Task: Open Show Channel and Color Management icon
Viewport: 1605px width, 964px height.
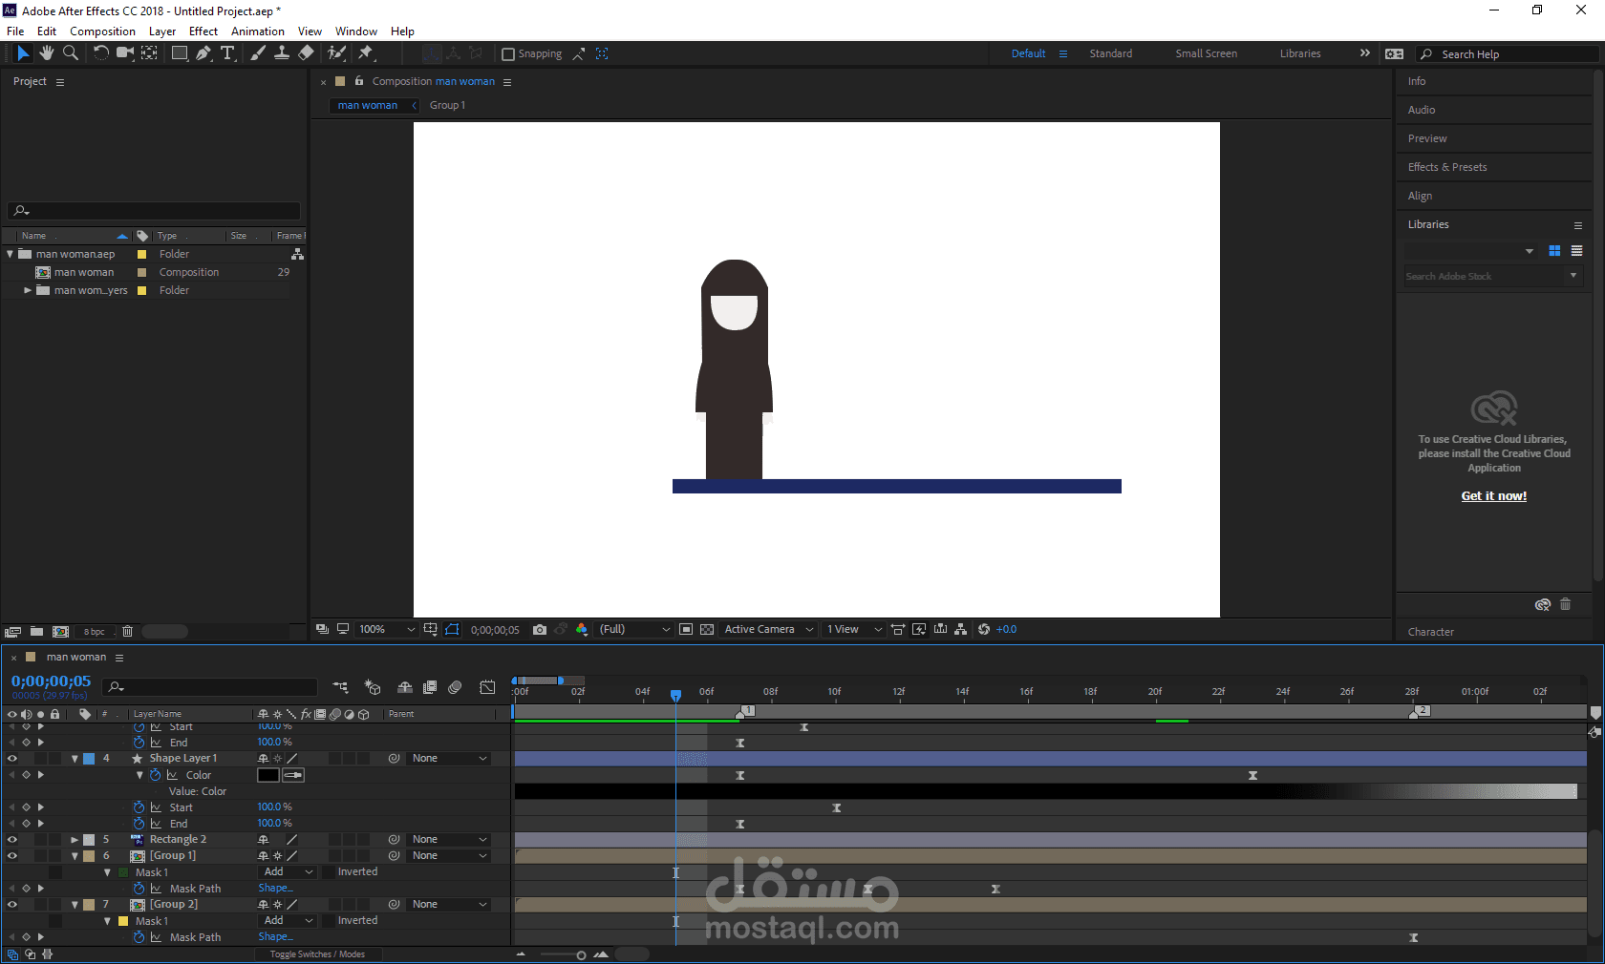Action: coord(582,630)
